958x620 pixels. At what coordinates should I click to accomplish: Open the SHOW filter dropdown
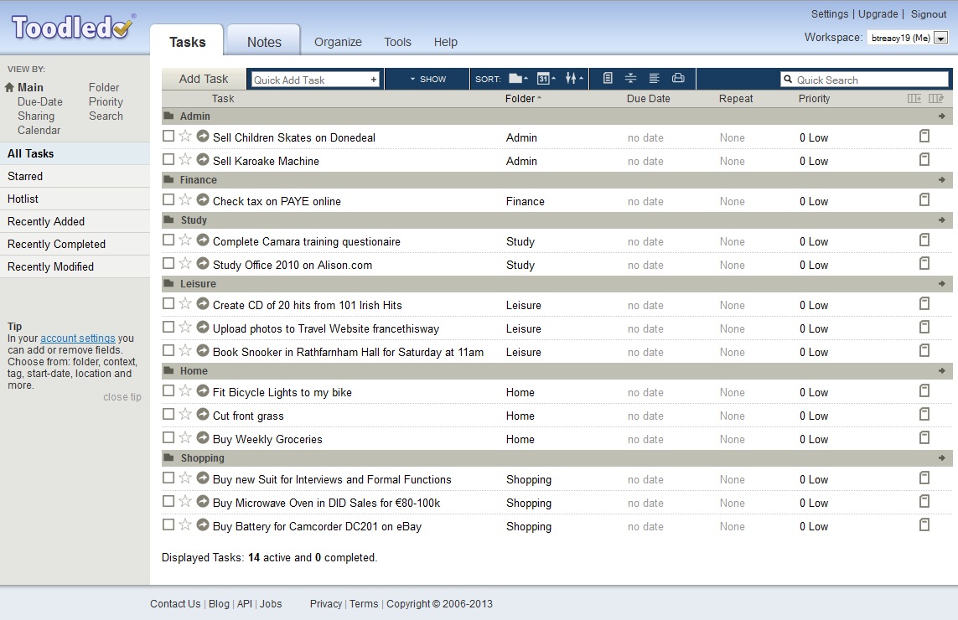coord(427,79)
